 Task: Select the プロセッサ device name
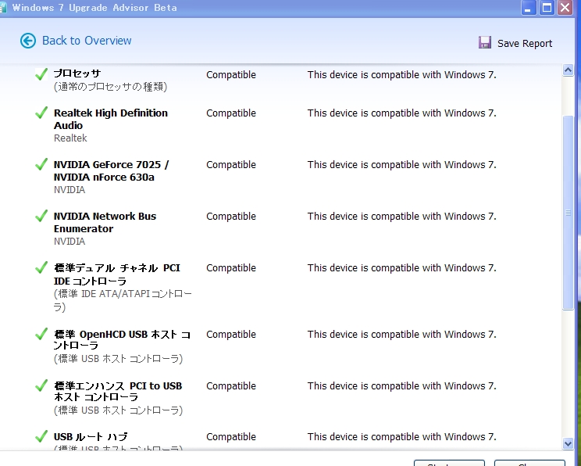pos(77,73)
